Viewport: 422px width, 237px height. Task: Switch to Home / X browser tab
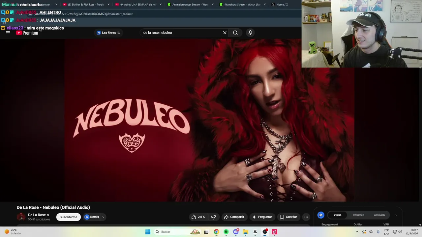tap(282, 5)
